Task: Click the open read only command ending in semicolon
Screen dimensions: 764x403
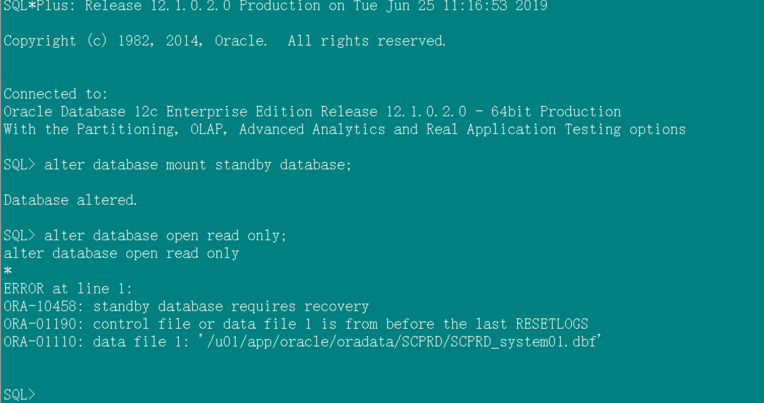Action: click(x=165, y=235)
